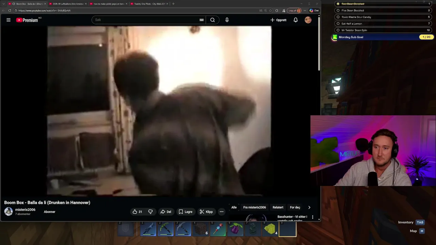Viewport: 436px width, 245px height.
Task: Switch to Twenty One Pilots City Walls tab
Action: click(x=150, y=4)
